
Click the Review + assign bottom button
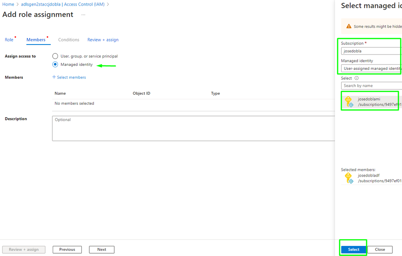pos(24,249)
